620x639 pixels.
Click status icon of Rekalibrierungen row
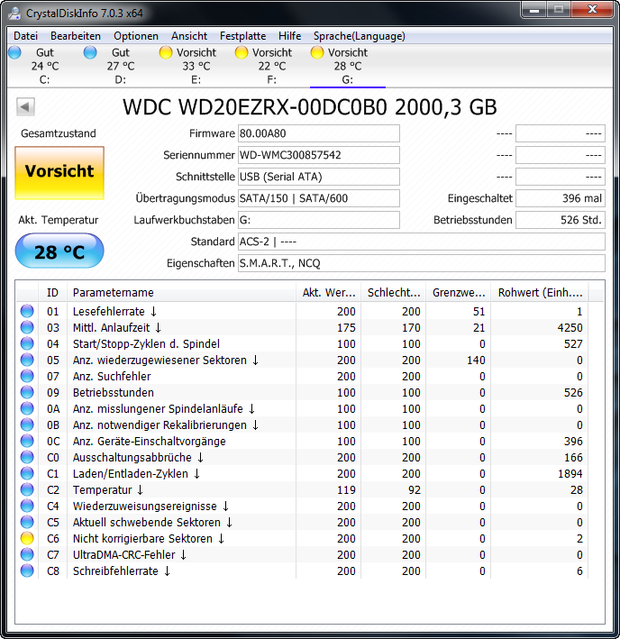click(x=27, y=424)
